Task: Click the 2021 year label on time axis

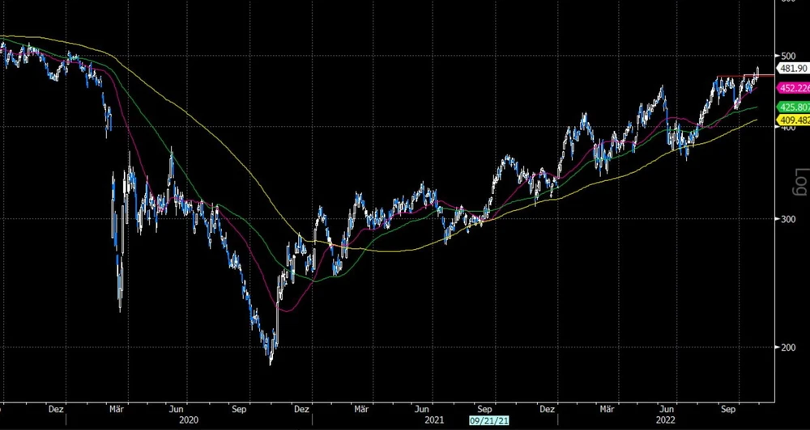Action: pyautogui.click(x=434, y=420)
